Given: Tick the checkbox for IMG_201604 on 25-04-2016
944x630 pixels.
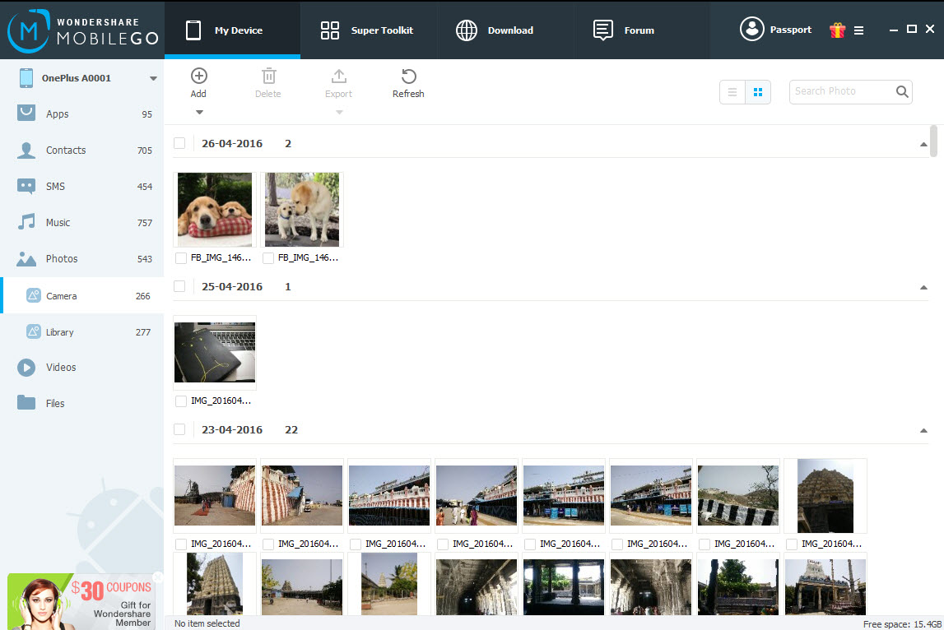Looking at the screenshot, I should (x=179, y=401).
